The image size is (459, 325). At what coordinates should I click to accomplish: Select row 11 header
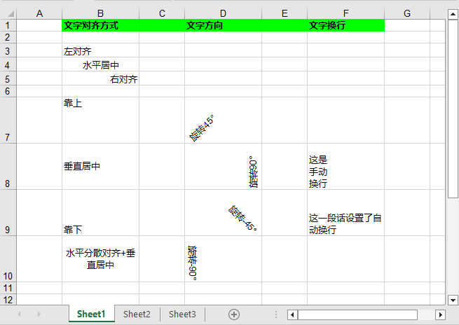[8, 288]
